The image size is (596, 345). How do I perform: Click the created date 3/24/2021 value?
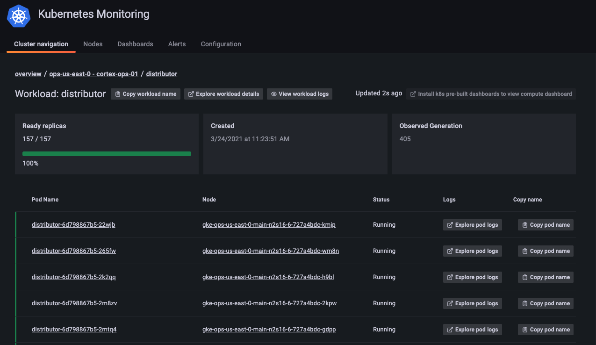point(250,139)
